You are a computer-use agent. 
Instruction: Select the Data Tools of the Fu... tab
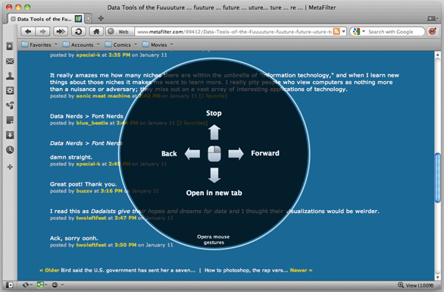[46, 19]
